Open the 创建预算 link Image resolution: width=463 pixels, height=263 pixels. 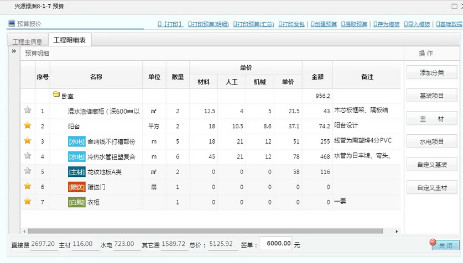tap(324, 24)
